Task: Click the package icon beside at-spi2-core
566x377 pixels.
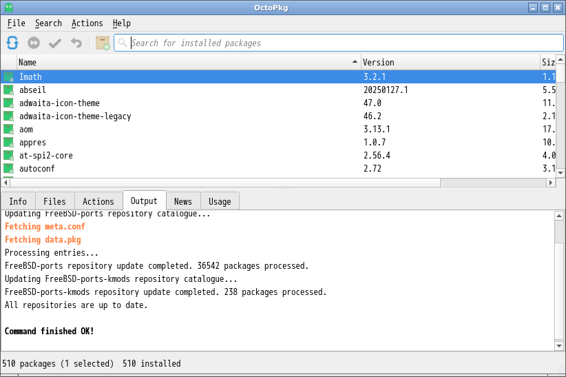Action: tap(9, 156)
